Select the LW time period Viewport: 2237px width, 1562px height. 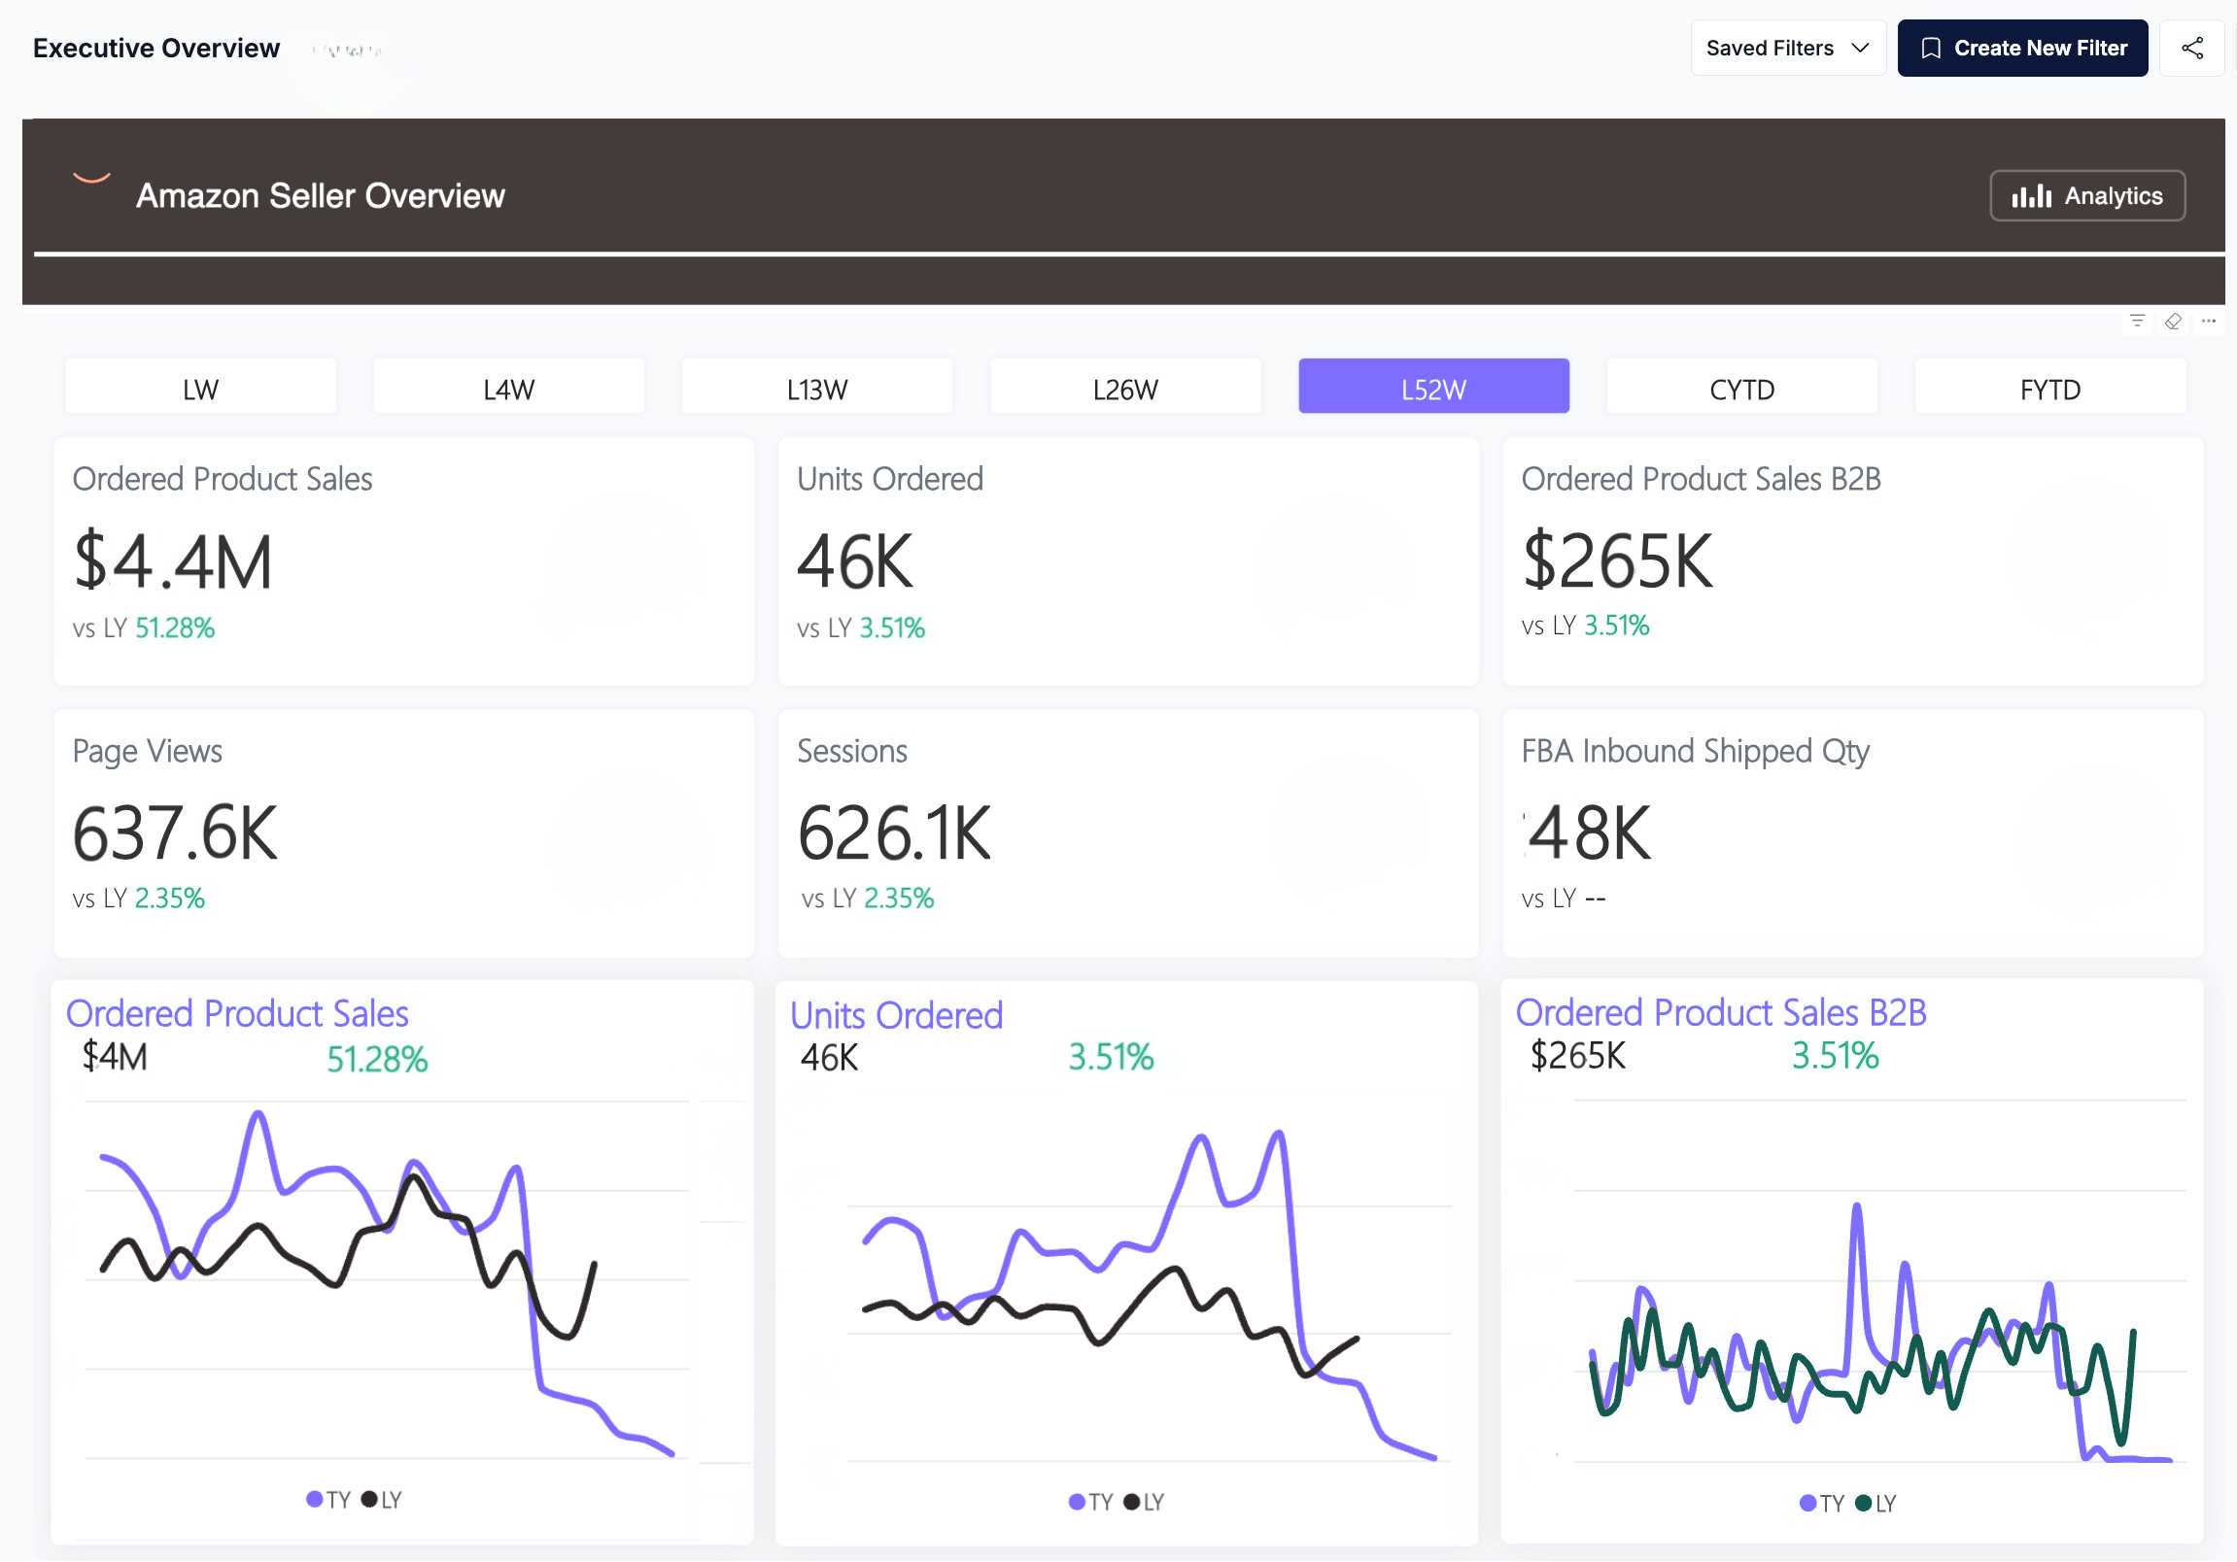pos(201,390)
